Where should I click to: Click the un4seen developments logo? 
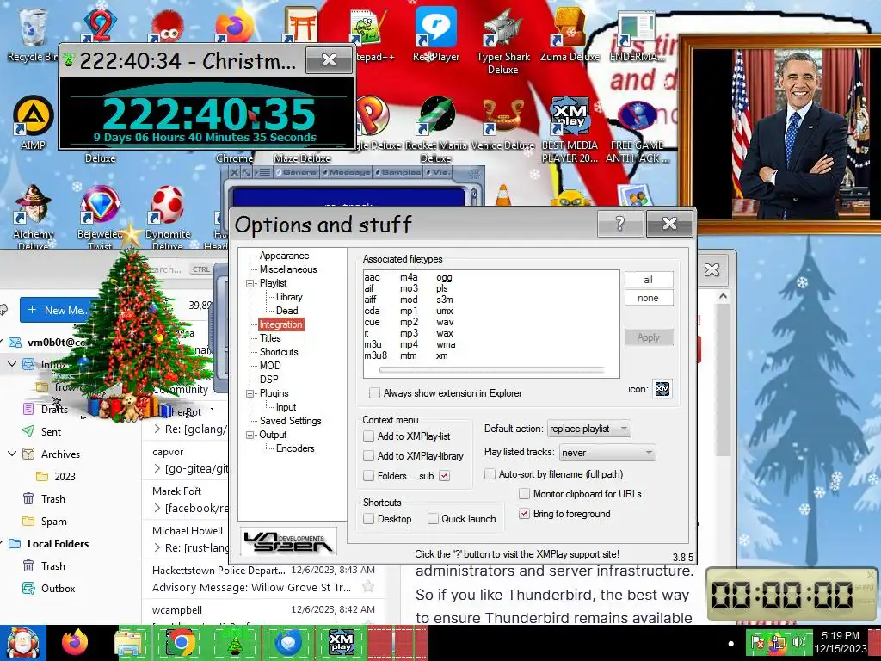288,542
